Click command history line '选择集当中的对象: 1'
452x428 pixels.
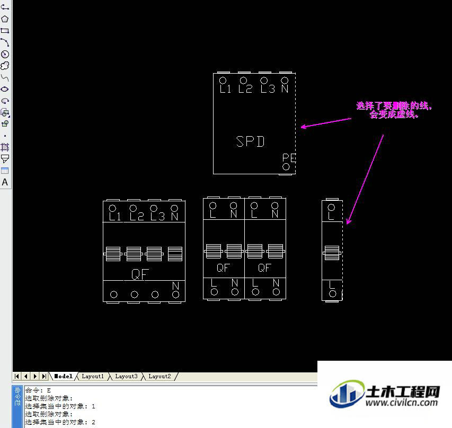point(60,406)
